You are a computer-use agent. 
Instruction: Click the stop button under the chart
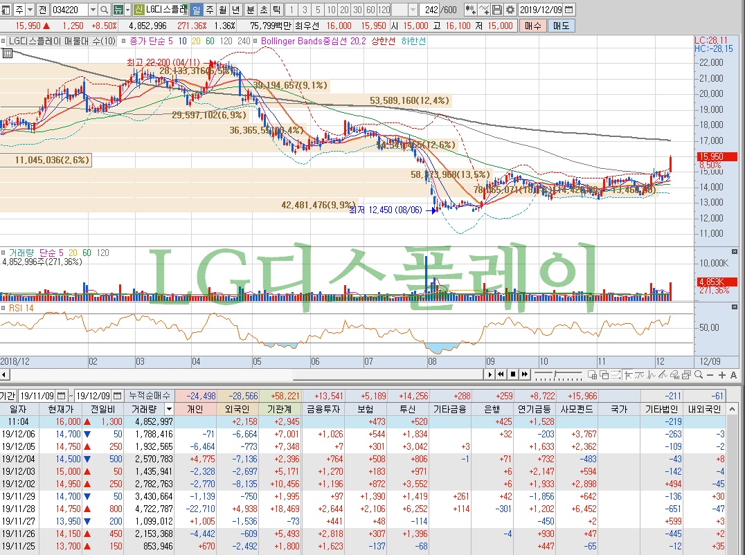tap(512, 374)
